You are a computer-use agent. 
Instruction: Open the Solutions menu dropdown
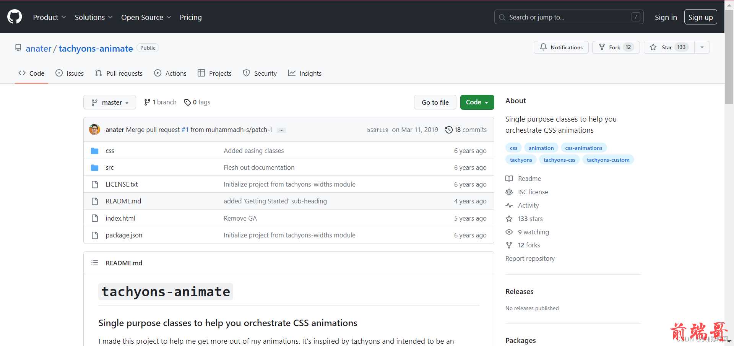[94, 17]
